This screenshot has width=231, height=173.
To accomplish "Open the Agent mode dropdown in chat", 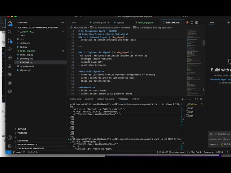I will (214, 144).
